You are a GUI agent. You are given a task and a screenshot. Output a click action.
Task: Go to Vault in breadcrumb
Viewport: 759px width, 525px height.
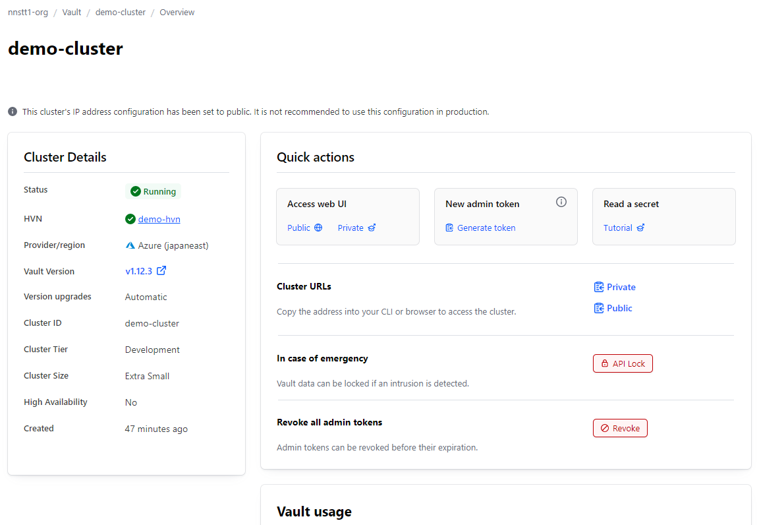pos(72,12)
